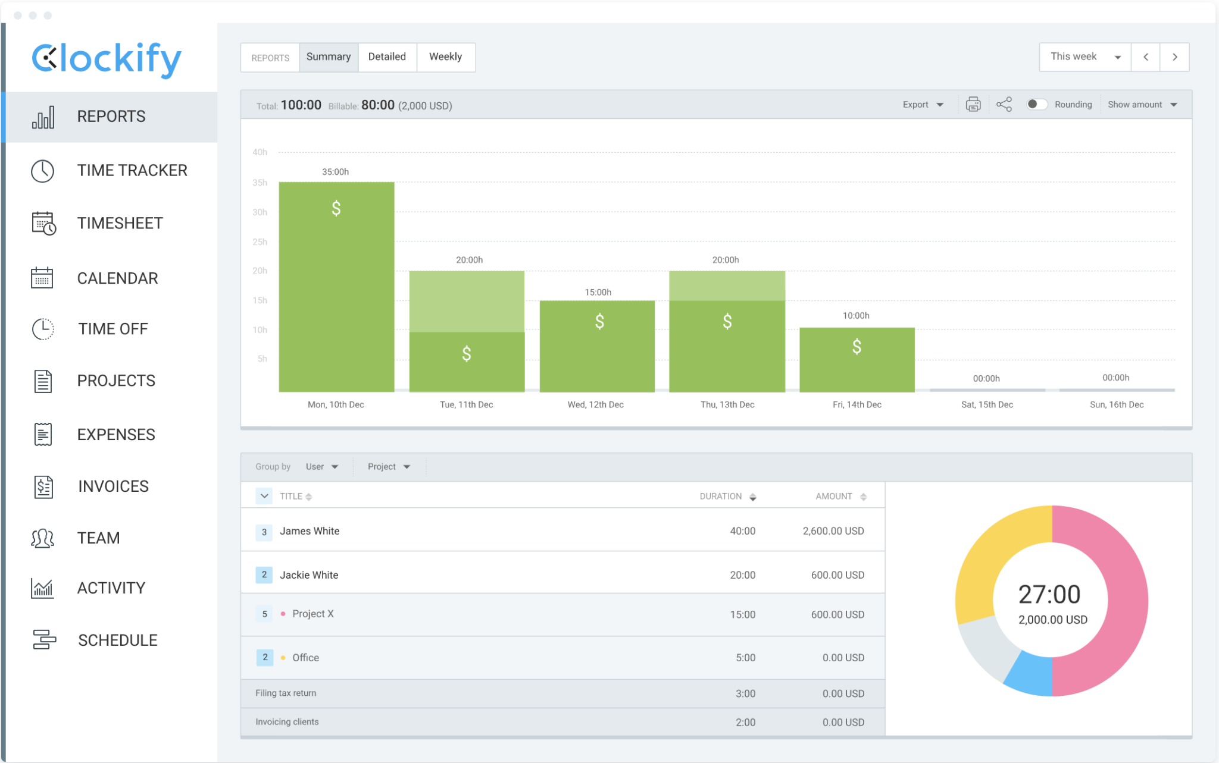Viewport: 1219px width, 763px height.
Task: Switch to the Weekly report tab
Action: click(x=445, y=56)
